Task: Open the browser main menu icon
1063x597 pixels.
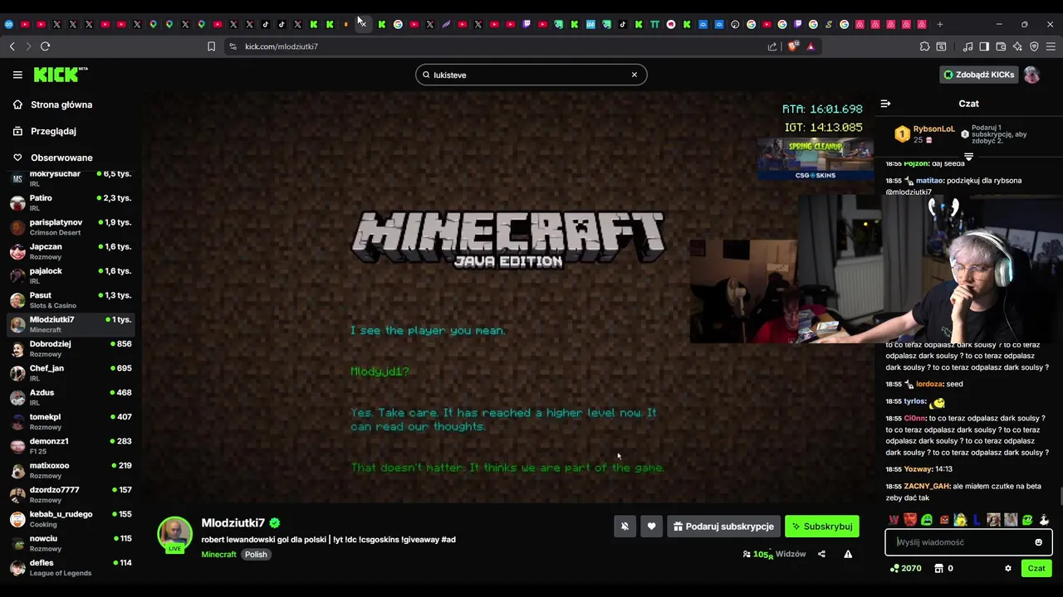Action: click(x=1051, y=46)
